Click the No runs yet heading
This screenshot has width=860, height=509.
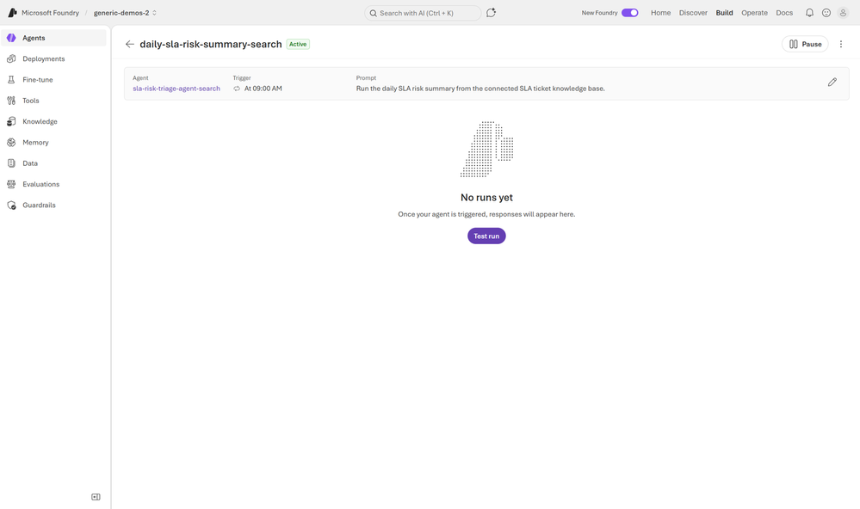[x=486, y=197]
